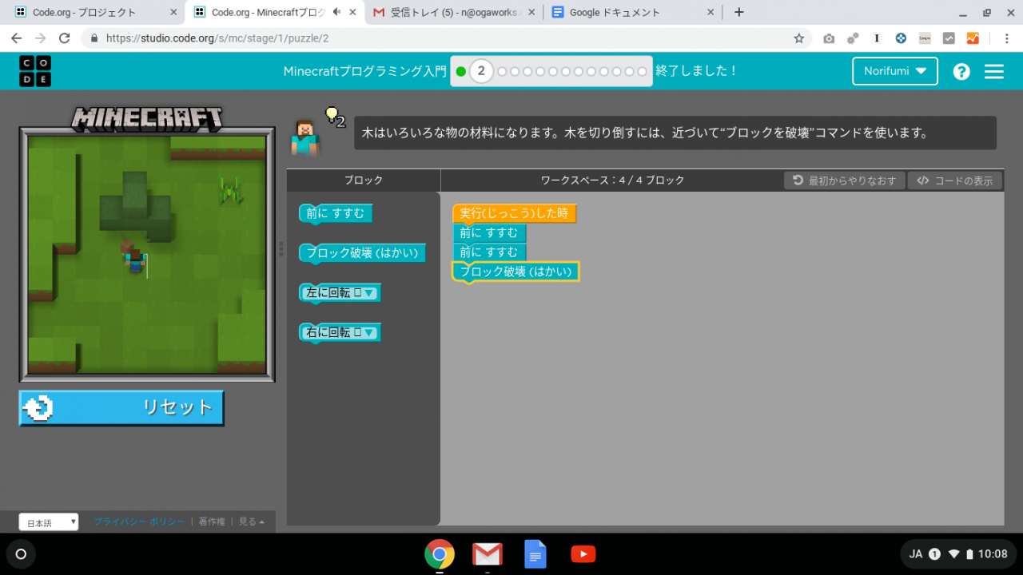Close the Code.org Minecraft tab
Viewport: 1023px width, 575px height.
[352, 12]
